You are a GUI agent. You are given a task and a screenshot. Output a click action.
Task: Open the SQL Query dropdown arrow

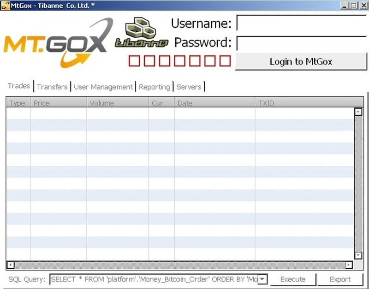[262, 279]
